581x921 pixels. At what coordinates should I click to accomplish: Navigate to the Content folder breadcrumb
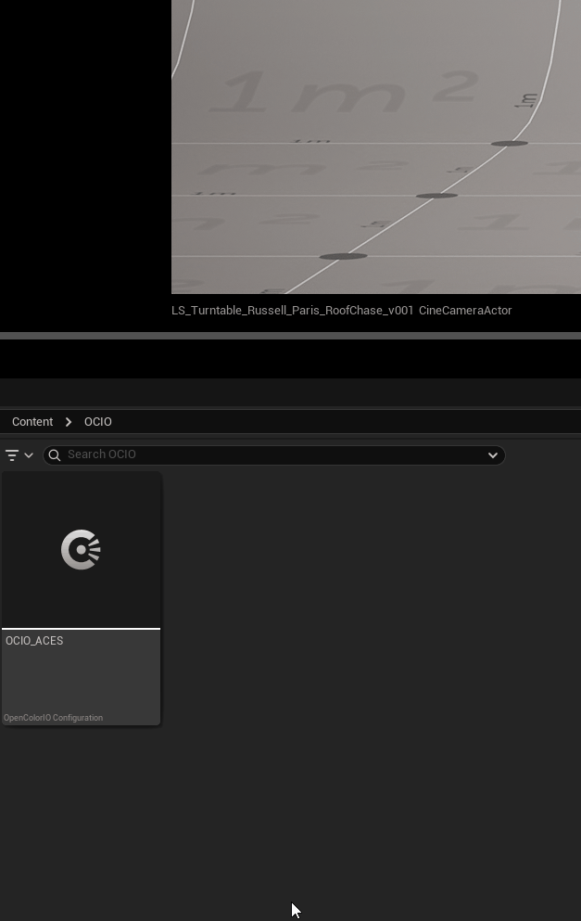[x=32, y=421]
